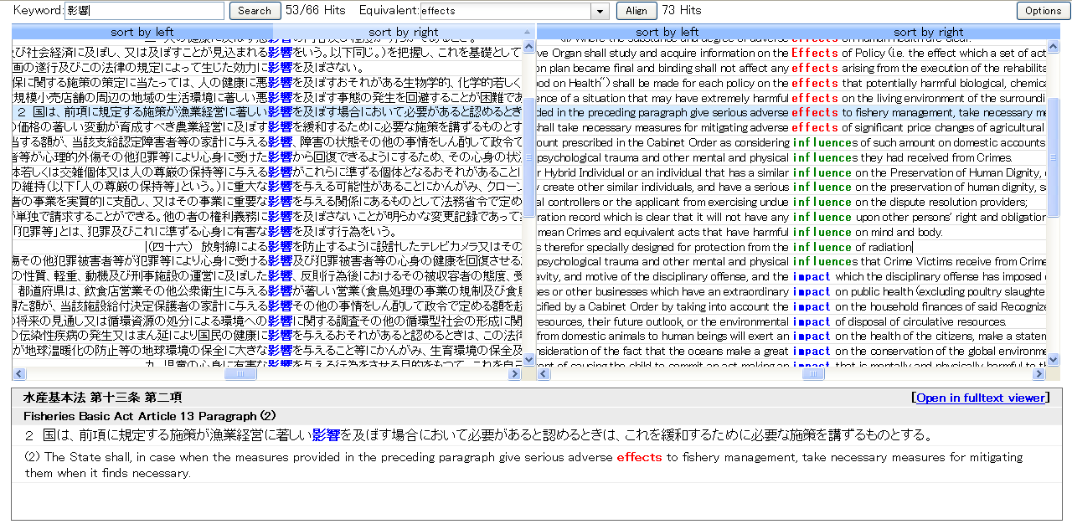Click the Japanese pane's horizontal scroll left arrow
The image size is (1072, 524).
pyautogui.click(x=18, y=374)
